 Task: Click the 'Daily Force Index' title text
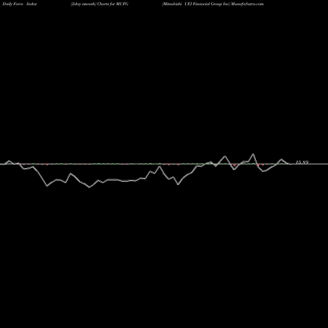(x=20, y=4)
